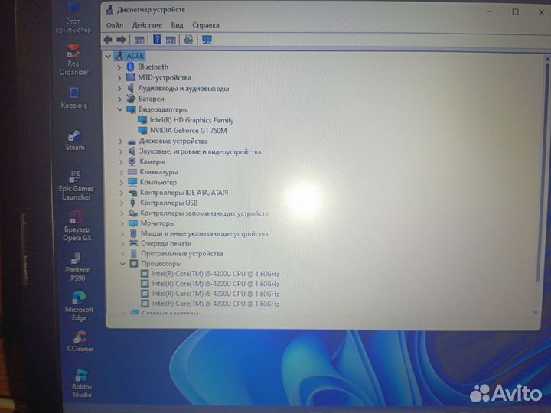Collapse the Видеоадаптеры node
551x413 pixels.
tap(120, 109)
